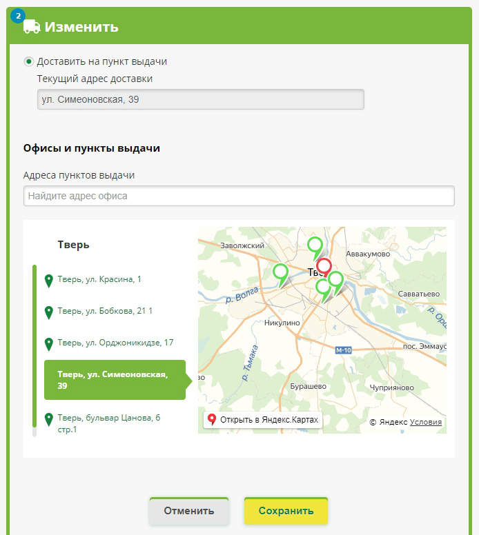Click the pin icon beside ул. Орджоникидзе, 17

click(x=49, y=344)
